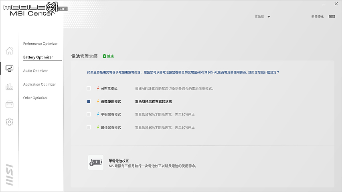This screenshot has width=342, height=192.
Task: Click the 電量低於70%才開始充電 description
Action: [x=165, y=114]
